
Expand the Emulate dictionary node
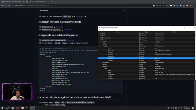pos(103,62)
